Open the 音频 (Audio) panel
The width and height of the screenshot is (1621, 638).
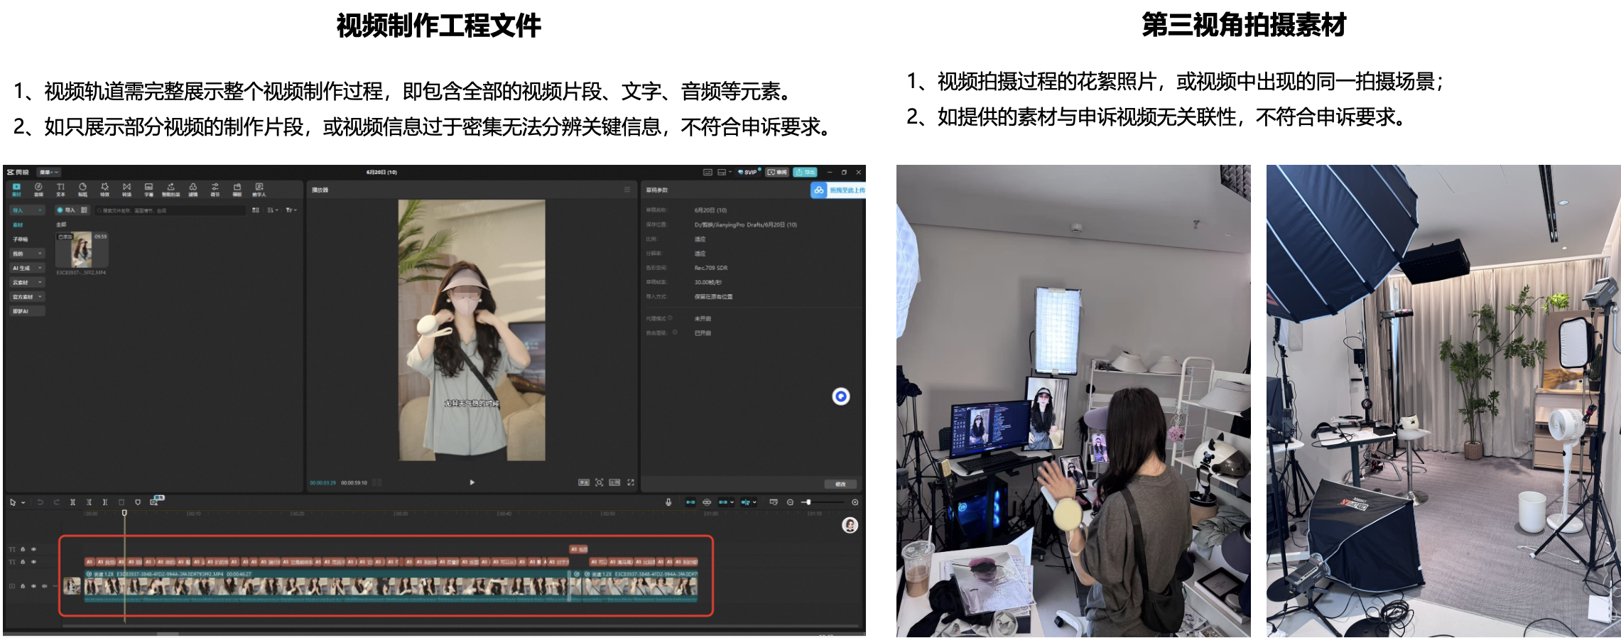[38, 189]
